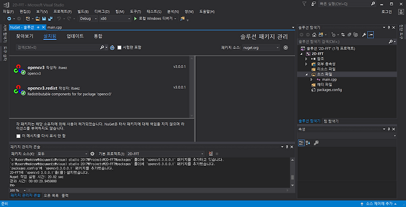Click preview selected items icon in Solution Explorer
The image size is (406, 207).
tap(370, 35)
